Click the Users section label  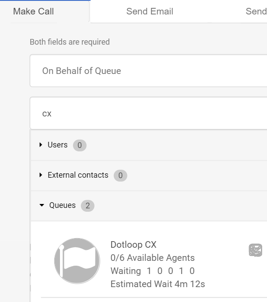[58, 145]
